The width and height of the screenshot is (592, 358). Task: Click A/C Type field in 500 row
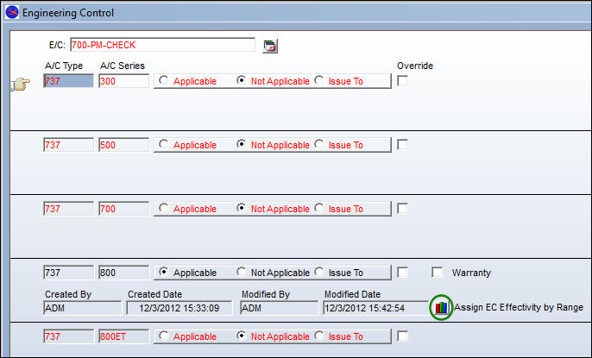coord(68,145)
